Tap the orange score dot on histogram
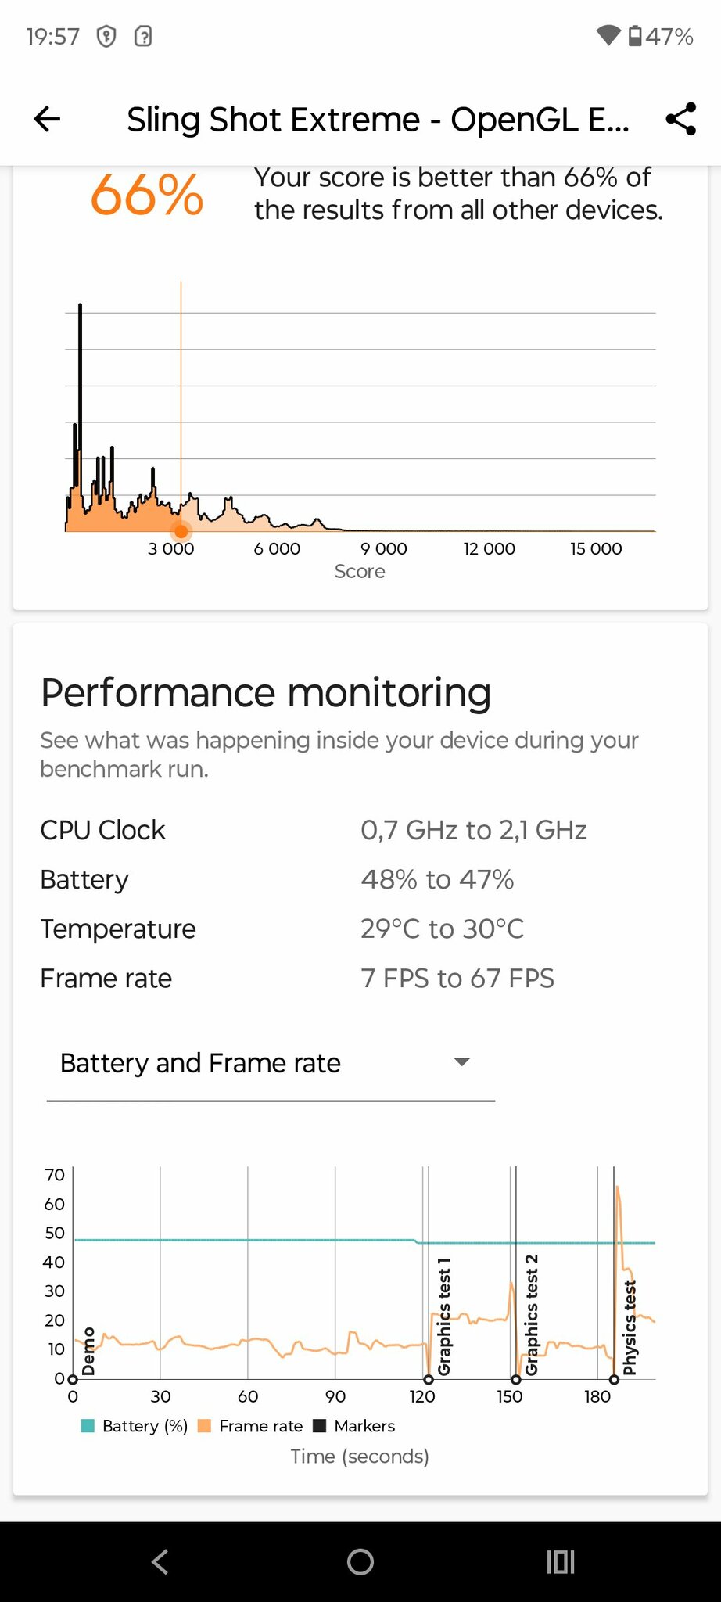Screen dimensions: 721x1602 click(x=181, y=531)
